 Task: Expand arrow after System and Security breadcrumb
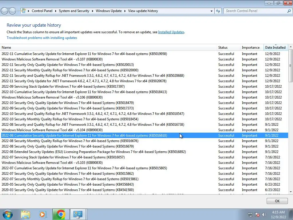[92, 11]
